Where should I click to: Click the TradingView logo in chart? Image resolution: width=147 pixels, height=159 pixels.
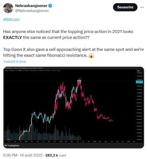point(12,146)
